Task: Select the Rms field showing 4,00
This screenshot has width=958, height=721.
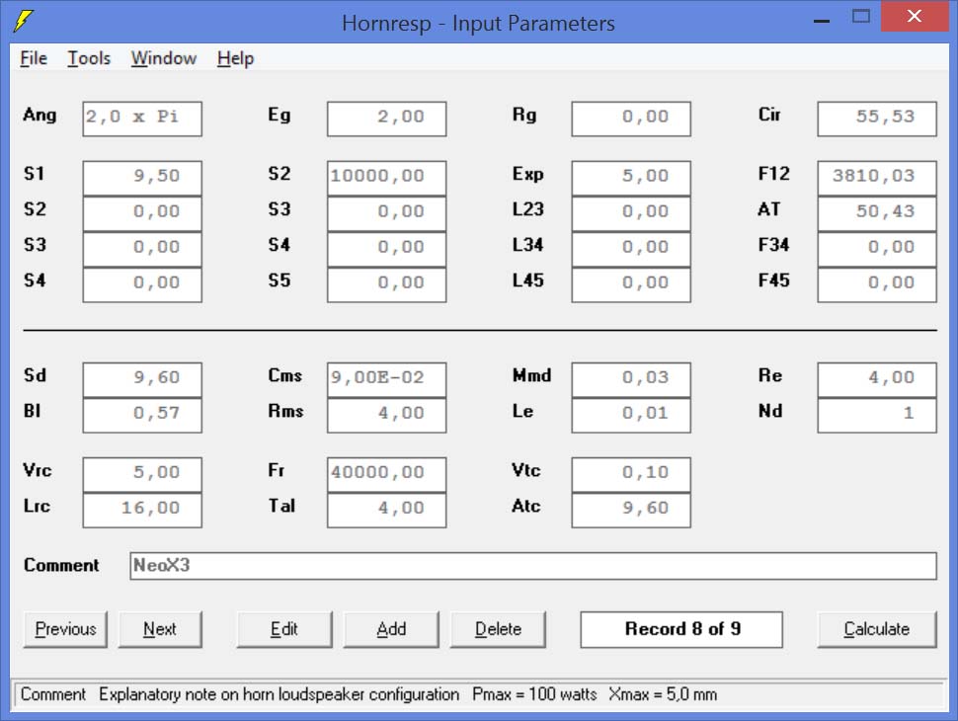Action: point(387,416)
